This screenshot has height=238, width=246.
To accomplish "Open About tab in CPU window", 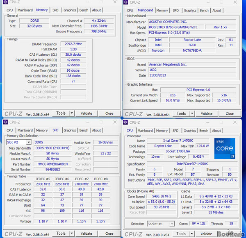I will click(x=216, y=131).
